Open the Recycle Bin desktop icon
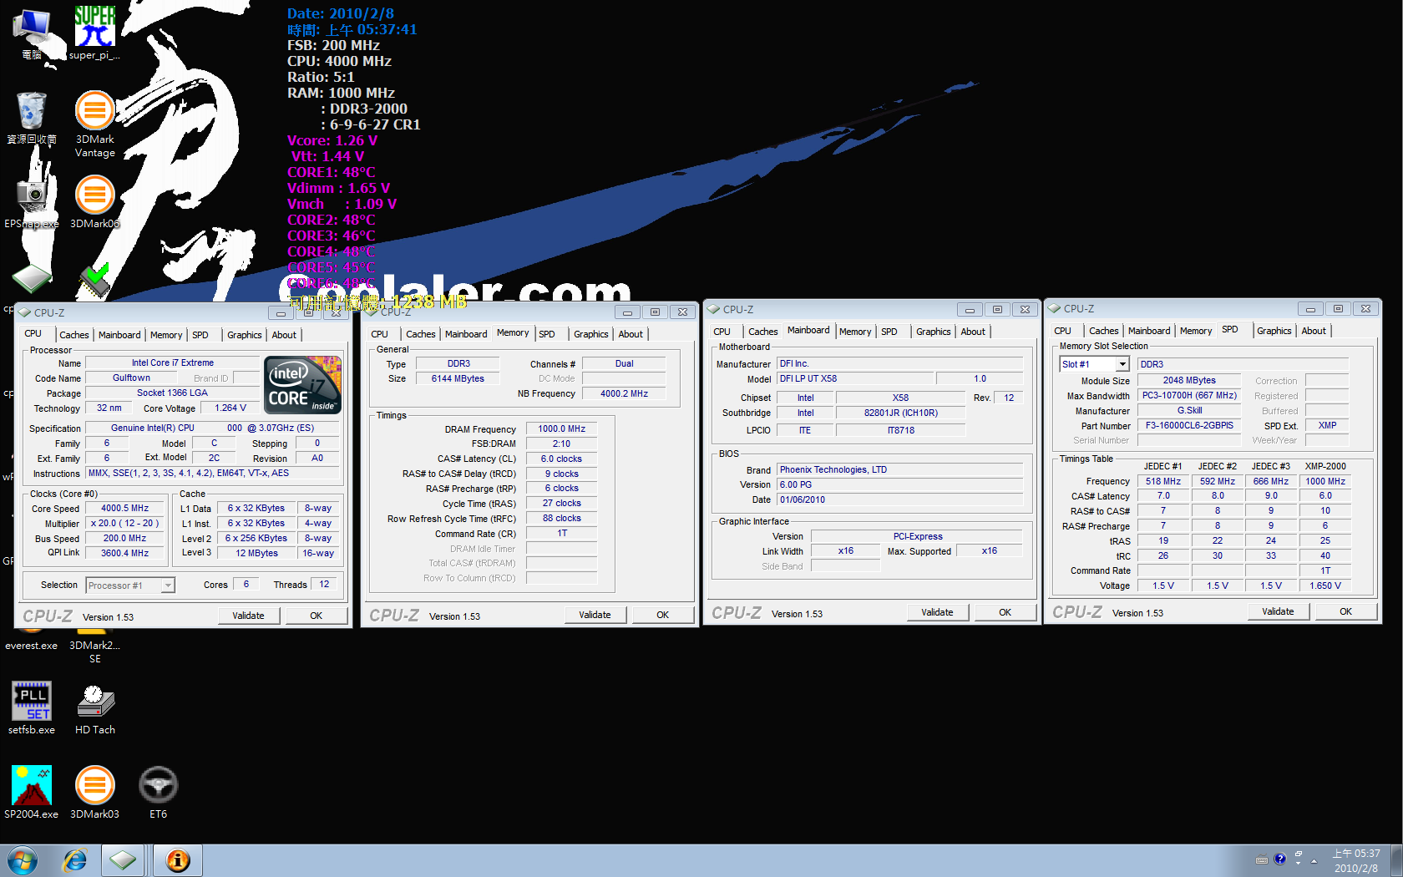 32,117
